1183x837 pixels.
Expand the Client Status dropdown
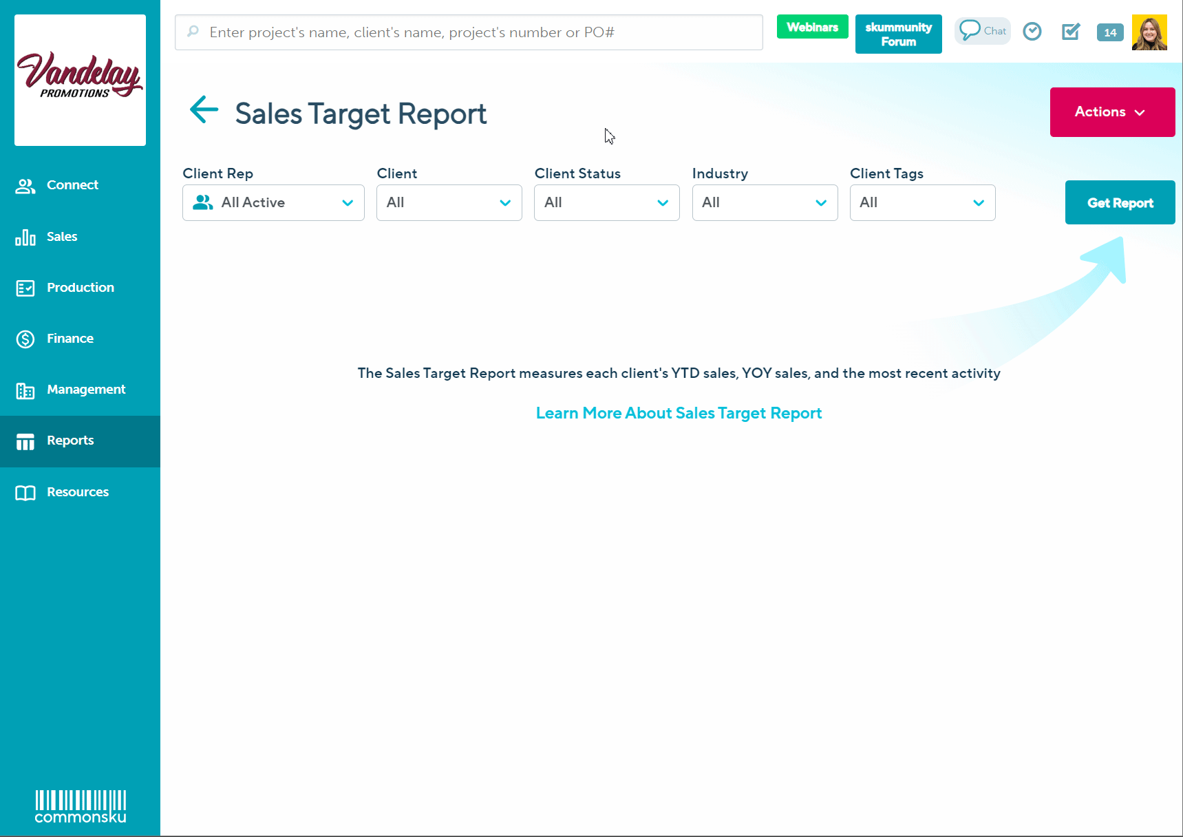pos(606,203)
